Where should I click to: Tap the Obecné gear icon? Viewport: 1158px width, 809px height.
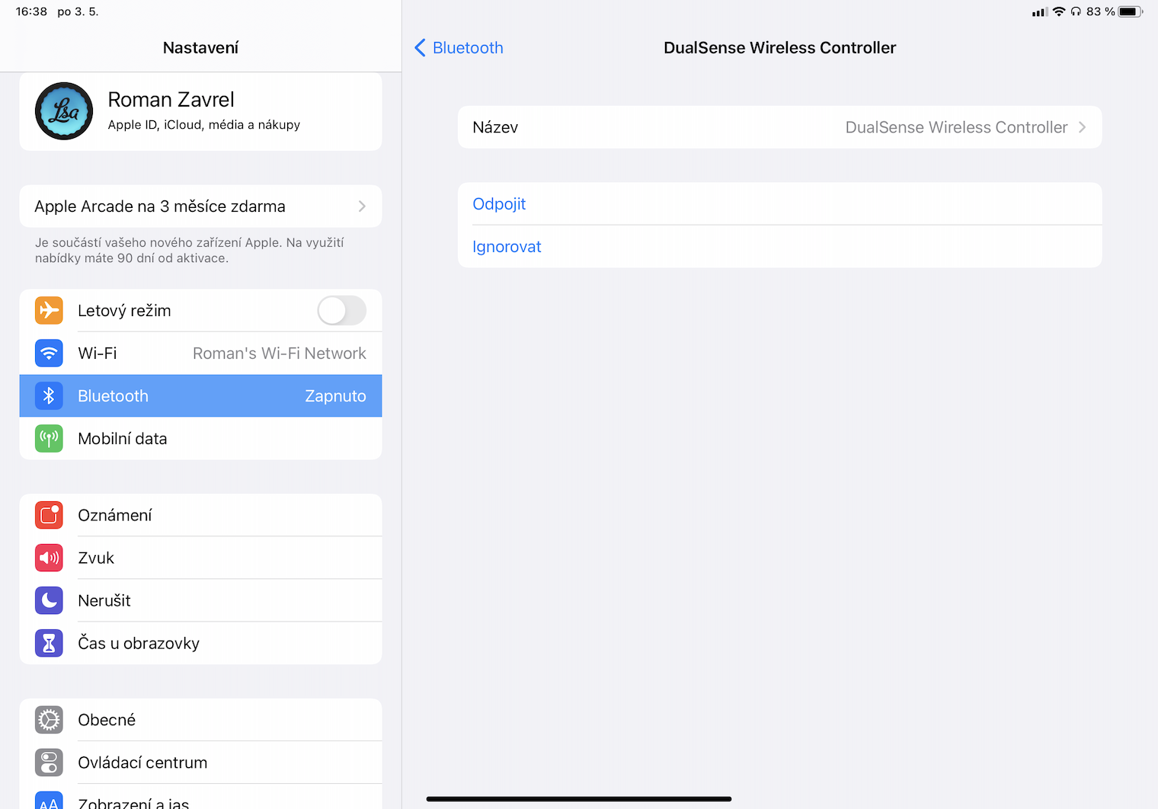49,720
